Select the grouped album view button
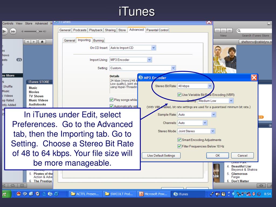The width and height of the screenshot is (276, 207). click(x=223, y=31)
